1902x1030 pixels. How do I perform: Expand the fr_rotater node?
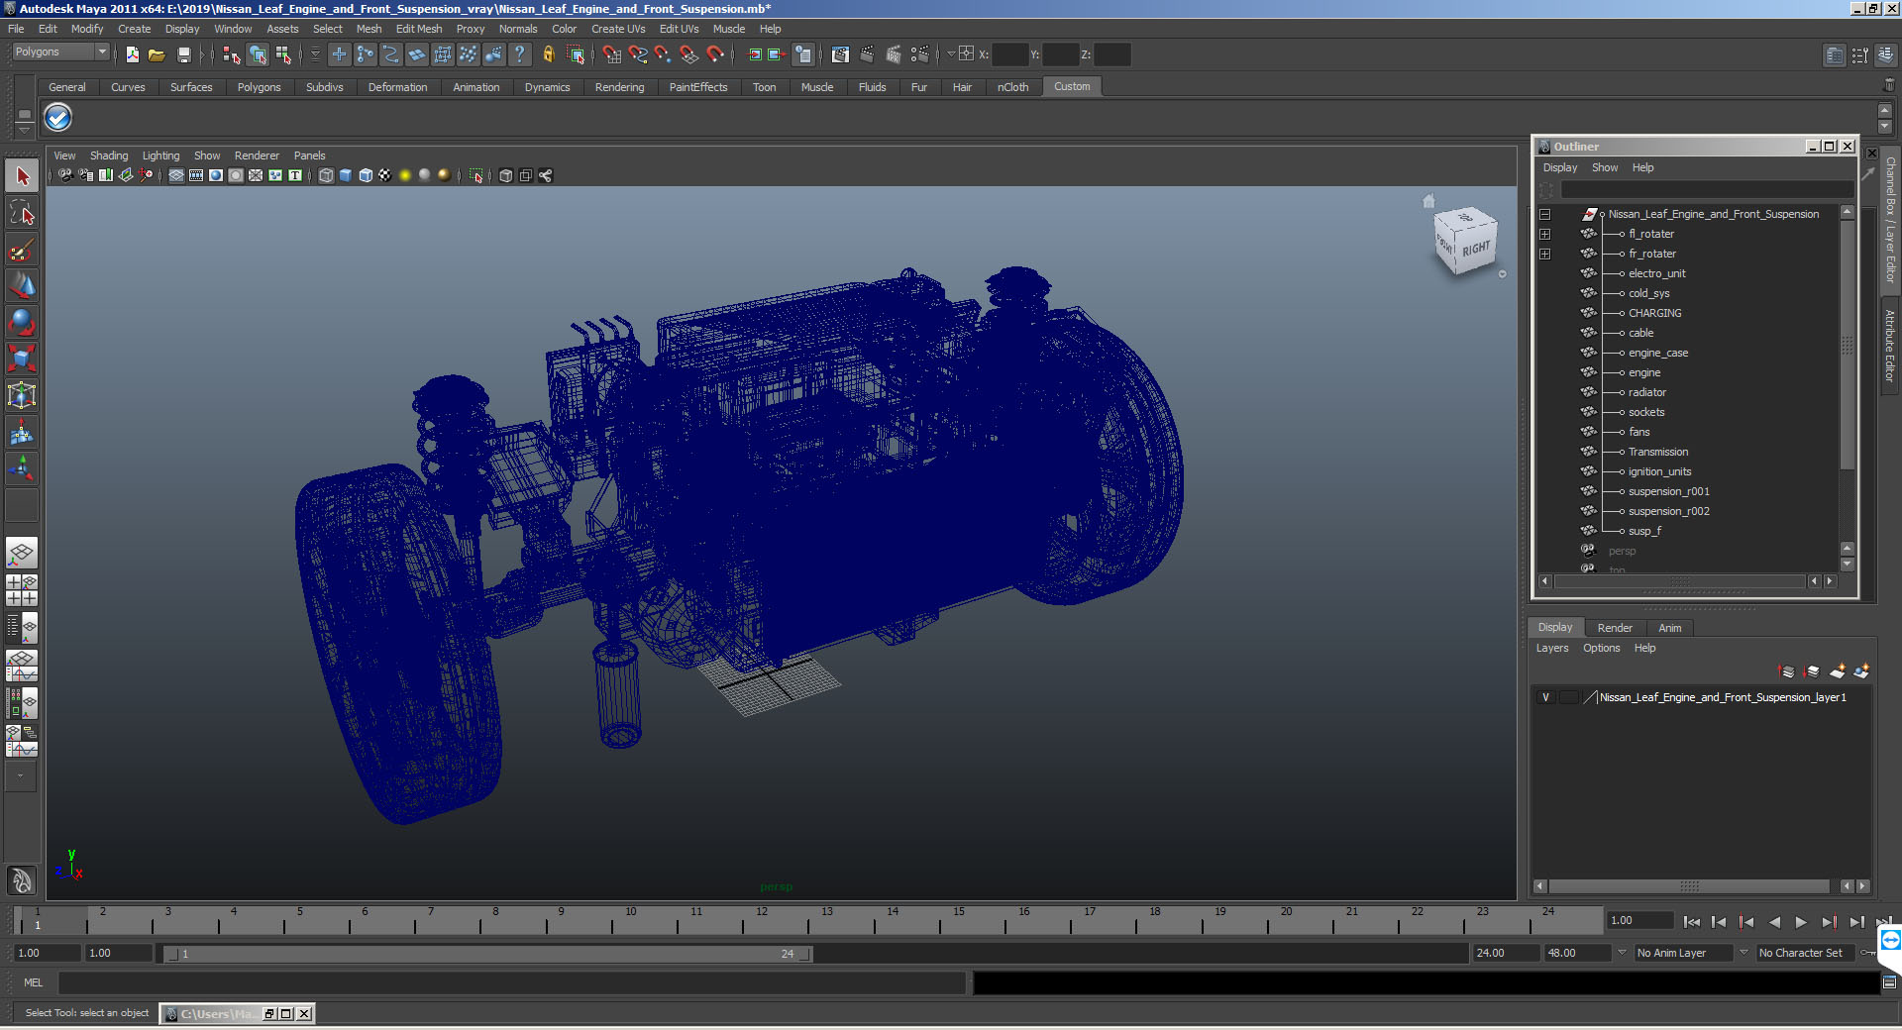pyautogui.click(x=1544, y=255)
